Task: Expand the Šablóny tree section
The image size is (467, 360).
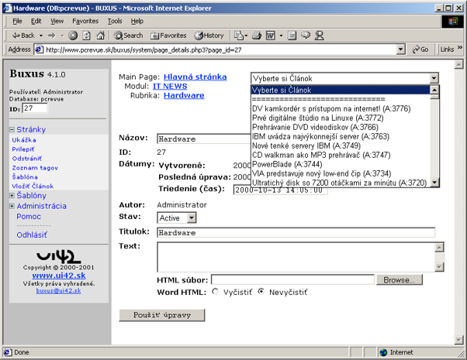Action: [x=12, y=196]
